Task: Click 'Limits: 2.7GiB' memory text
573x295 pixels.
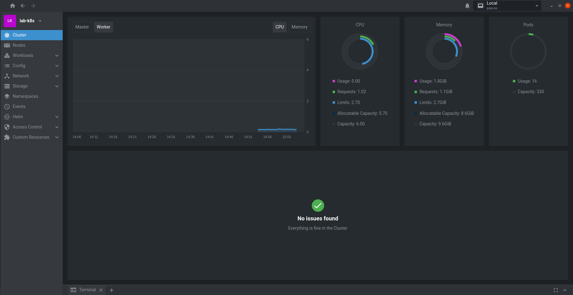Action: pyautogui.click(x=433, y=102)
